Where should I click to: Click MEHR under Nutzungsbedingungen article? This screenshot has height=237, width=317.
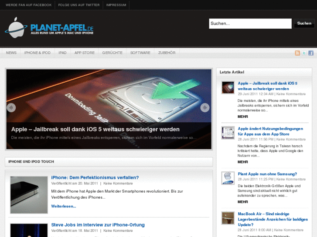point(242,162)
